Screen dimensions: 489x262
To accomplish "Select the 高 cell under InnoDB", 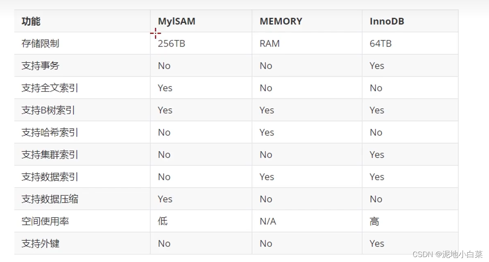I will tap(375, 222).
